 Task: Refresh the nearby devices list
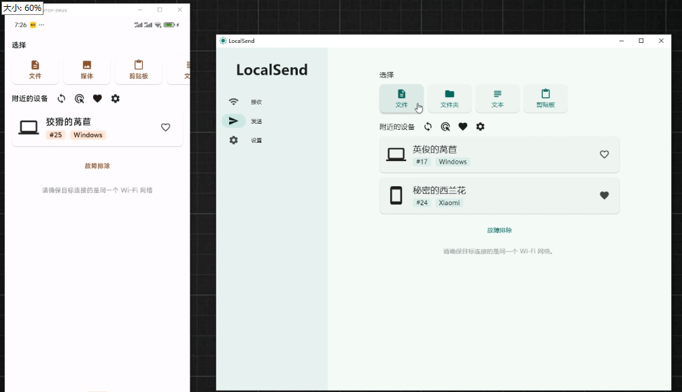click(x=428, y=126)
